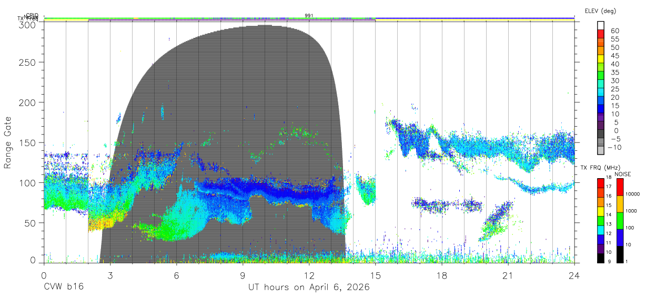
Task: Click the yellow 14–15 MHz TX FRQ swatch
Action: pyautogui.click(x=601, y=211)
